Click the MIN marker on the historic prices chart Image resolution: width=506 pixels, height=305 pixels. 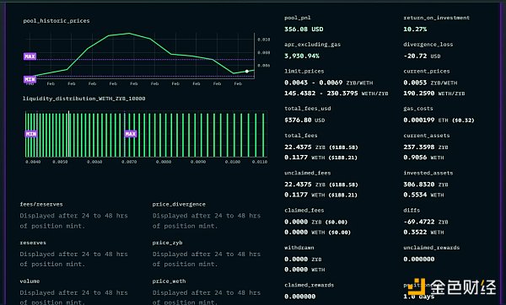(30, 79)
